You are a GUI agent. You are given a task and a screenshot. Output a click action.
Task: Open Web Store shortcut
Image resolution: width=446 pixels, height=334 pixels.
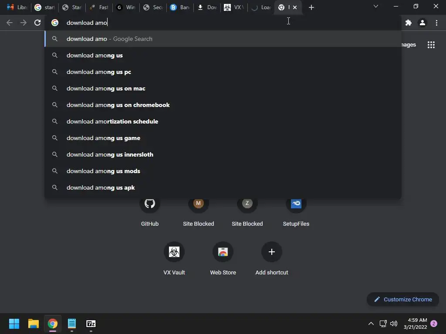pyautogui.click(x=223, y=258)
